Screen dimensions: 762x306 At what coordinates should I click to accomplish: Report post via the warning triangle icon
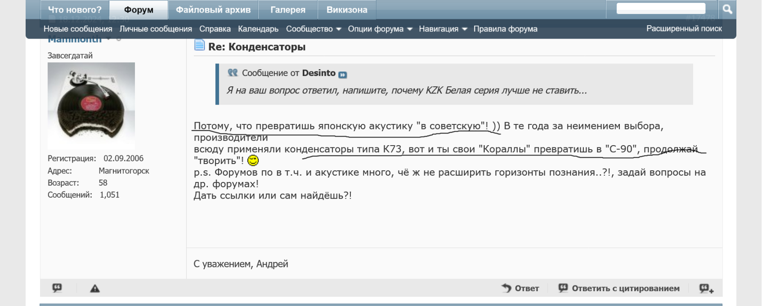[x=95, y=288]
